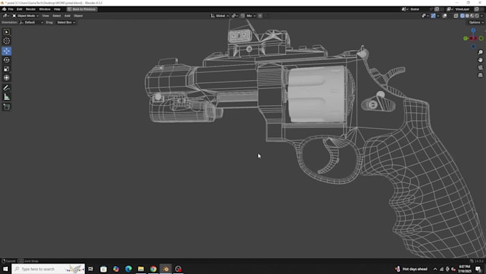Viewport: 486px width, 274px height.
Task: Open the viewport shading options arrow
Action: 482,16
